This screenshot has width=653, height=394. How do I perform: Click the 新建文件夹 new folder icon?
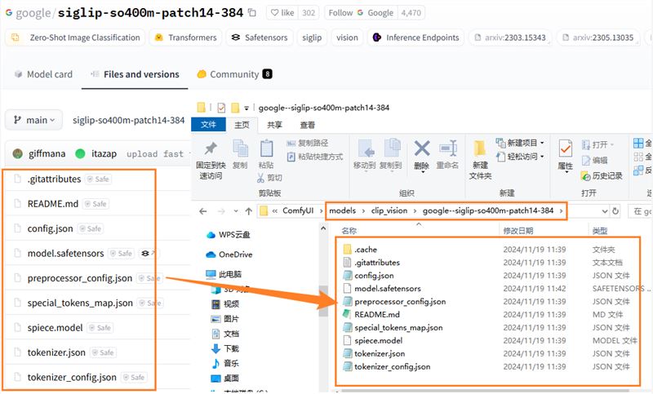click(480, 149)
